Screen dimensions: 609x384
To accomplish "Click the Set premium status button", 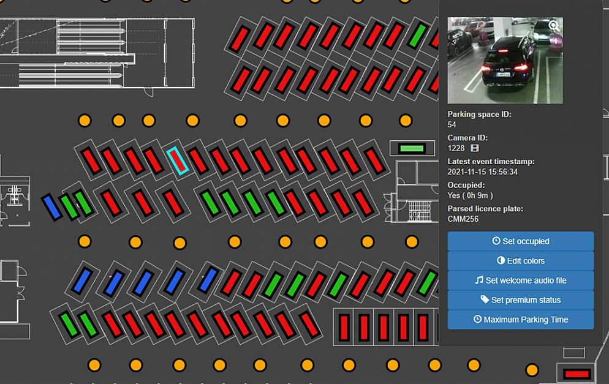I will (520, 300).
